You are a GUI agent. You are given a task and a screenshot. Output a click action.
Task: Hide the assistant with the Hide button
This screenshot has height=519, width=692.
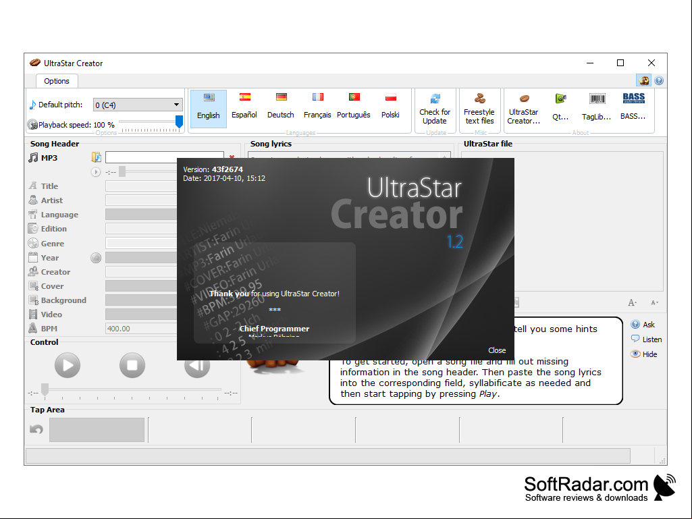pos(644,354)
